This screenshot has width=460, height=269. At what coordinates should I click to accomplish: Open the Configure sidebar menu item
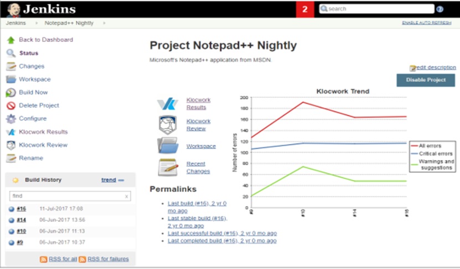click(x=33, y=119)
